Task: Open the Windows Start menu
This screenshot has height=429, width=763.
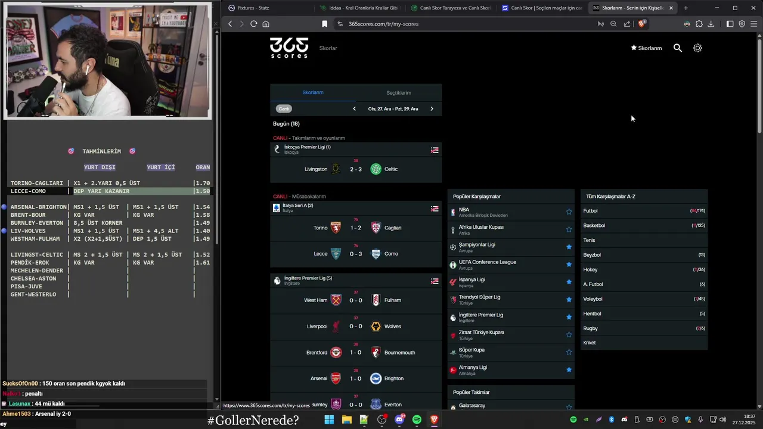Action: 329,420
